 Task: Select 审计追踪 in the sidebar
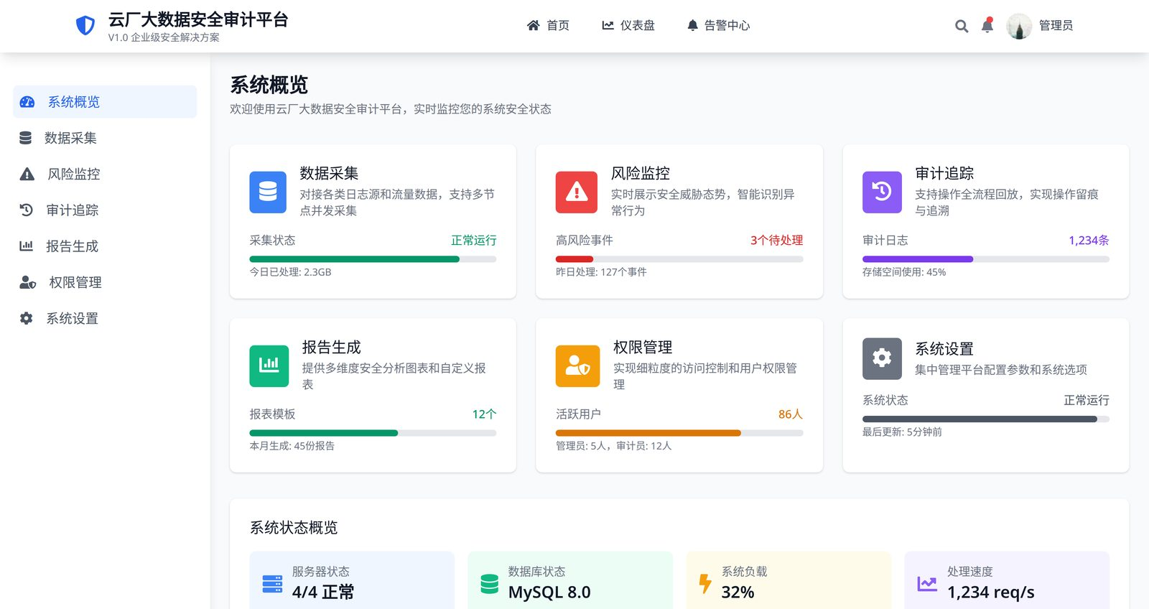coord(105,210)
